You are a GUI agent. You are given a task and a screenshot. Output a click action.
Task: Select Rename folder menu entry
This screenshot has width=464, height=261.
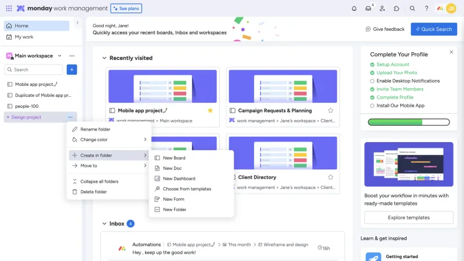(x=109, y=129)
